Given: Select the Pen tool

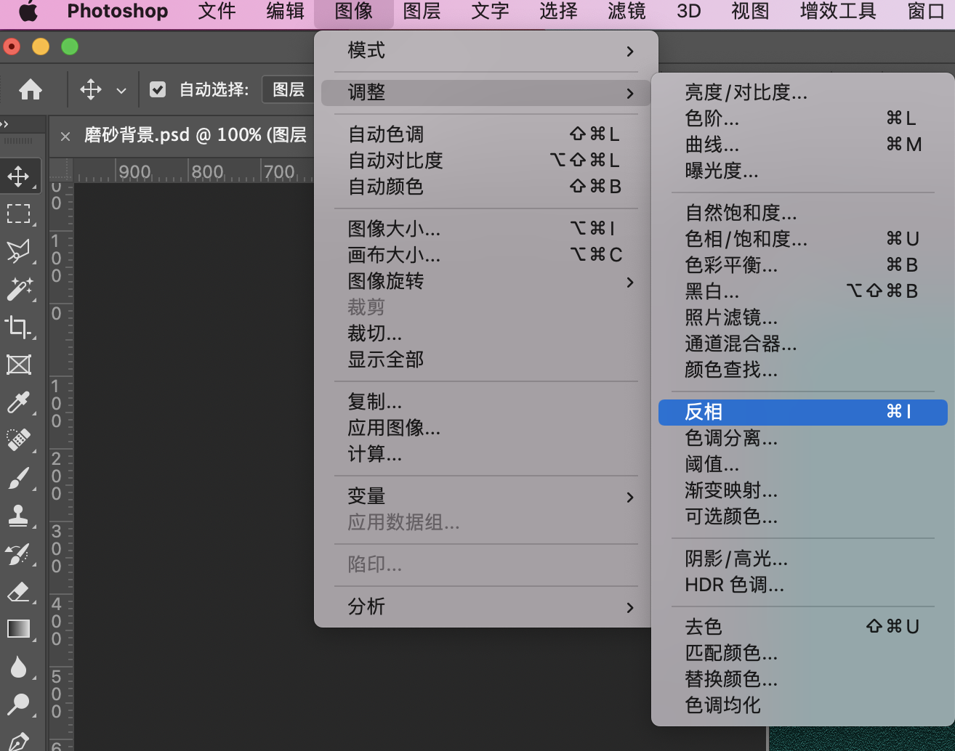Looking at the screenshot, I should coord(19,741).
